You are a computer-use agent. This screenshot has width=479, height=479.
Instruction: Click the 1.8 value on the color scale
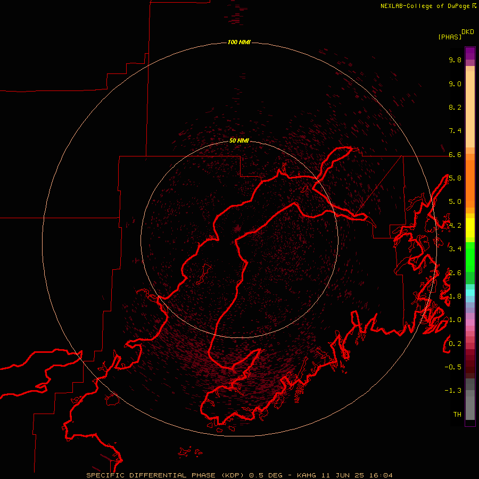[x=455, y=296]
